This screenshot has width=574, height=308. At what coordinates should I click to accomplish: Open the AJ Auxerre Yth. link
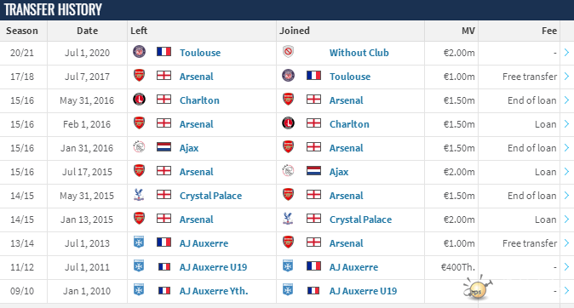(214, 291)
